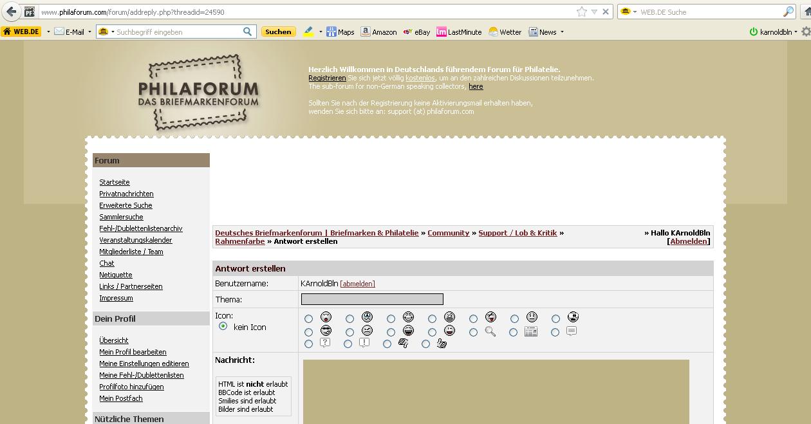This screenshot has width=811, height=424.
Task: Click the magnifier in the Suchbegriff field
Action: pos(248,32)
